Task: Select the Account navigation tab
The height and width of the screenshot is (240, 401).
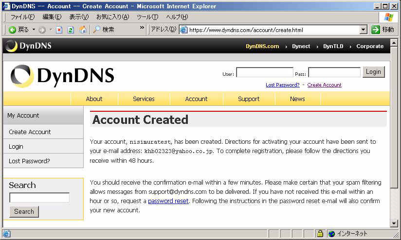Action: point(196,99)
